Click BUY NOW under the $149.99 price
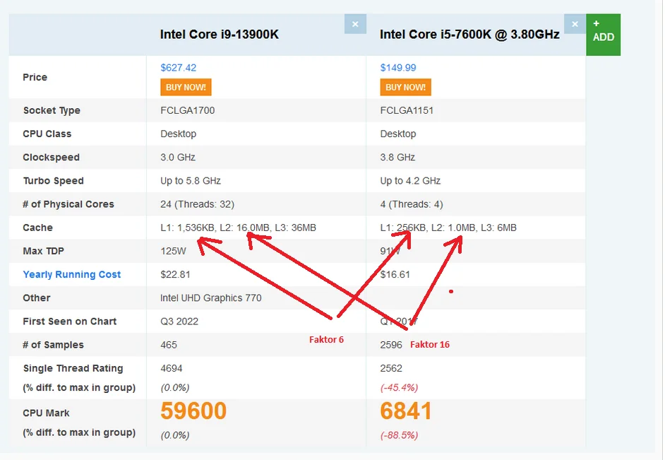The image size is (665, 460). [405, 87]
